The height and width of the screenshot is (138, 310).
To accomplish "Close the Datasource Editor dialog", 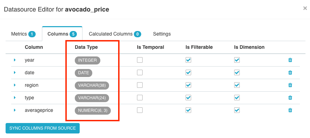I will [x=305, y=8].
